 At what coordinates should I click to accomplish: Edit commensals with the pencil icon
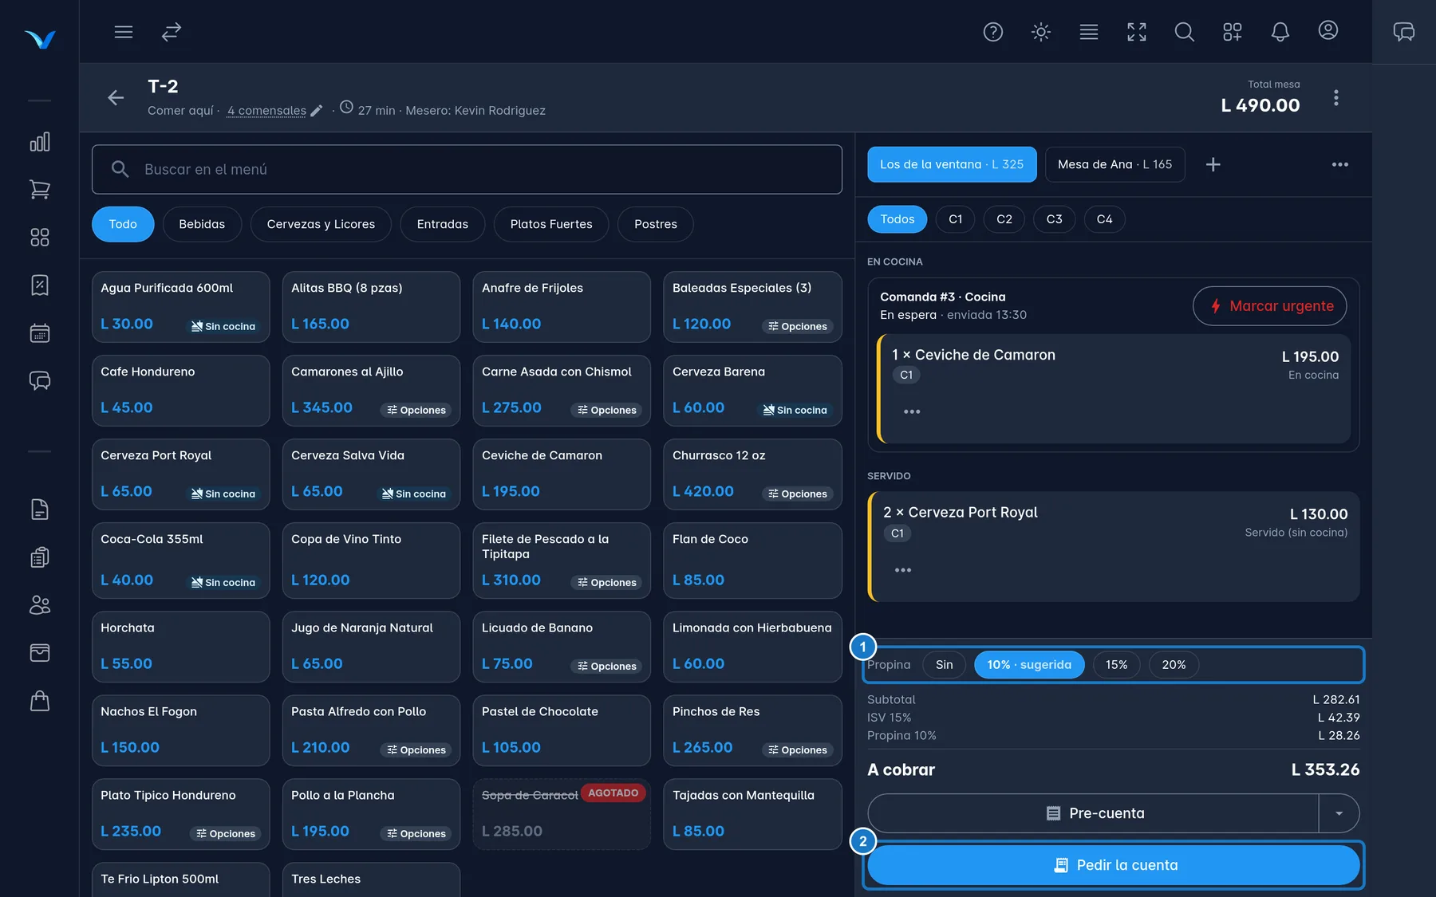click(317, 111)
